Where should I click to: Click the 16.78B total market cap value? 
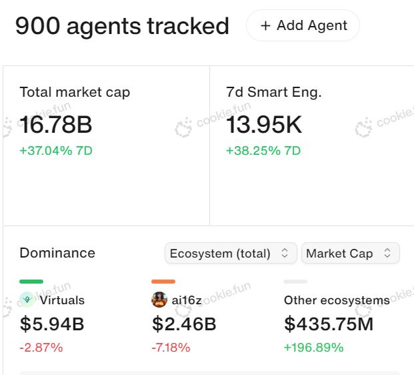pos(56,125)
